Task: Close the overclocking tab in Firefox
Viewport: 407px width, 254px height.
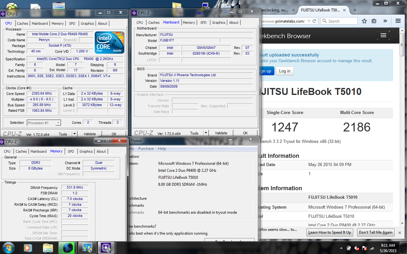Action: coord(293,10)
